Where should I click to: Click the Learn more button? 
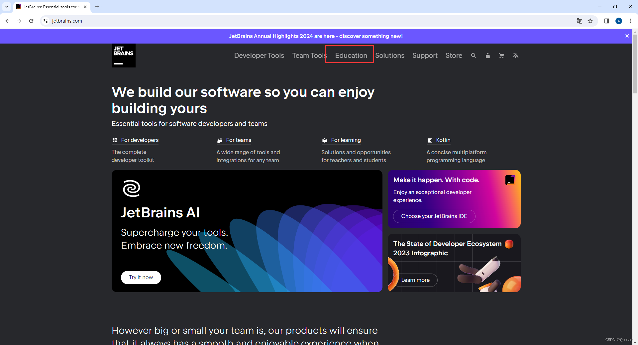[415, 280]
